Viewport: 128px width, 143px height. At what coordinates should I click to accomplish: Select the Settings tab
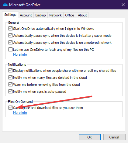click(10, 15)
